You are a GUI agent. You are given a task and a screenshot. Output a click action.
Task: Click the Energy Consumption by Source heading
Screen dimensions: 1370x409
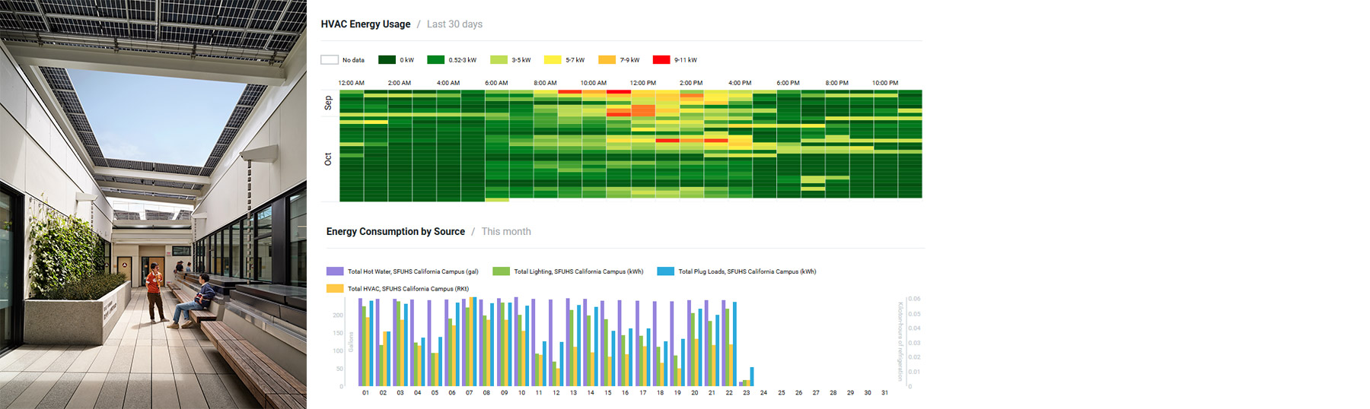tap(396, 232)
